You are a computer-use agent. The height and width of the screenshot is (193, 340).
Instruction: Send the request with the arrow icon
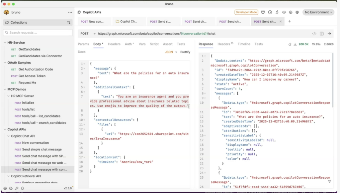point(329,34)
